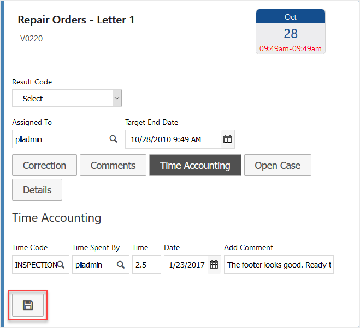
Task: Click the Oct 28 date badge
Action: coord(291,32)
